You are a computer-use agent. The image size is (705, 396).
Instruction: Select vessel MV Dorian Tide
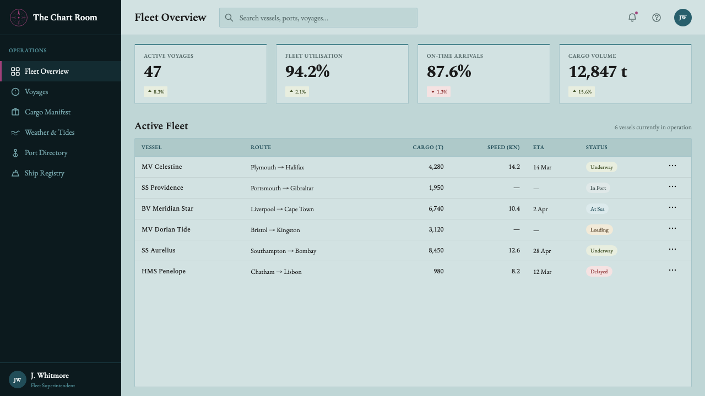[x=166, y=229]
